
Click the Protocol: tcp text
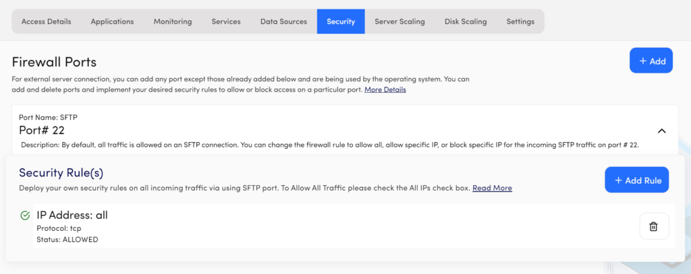[x=59, y=229]
